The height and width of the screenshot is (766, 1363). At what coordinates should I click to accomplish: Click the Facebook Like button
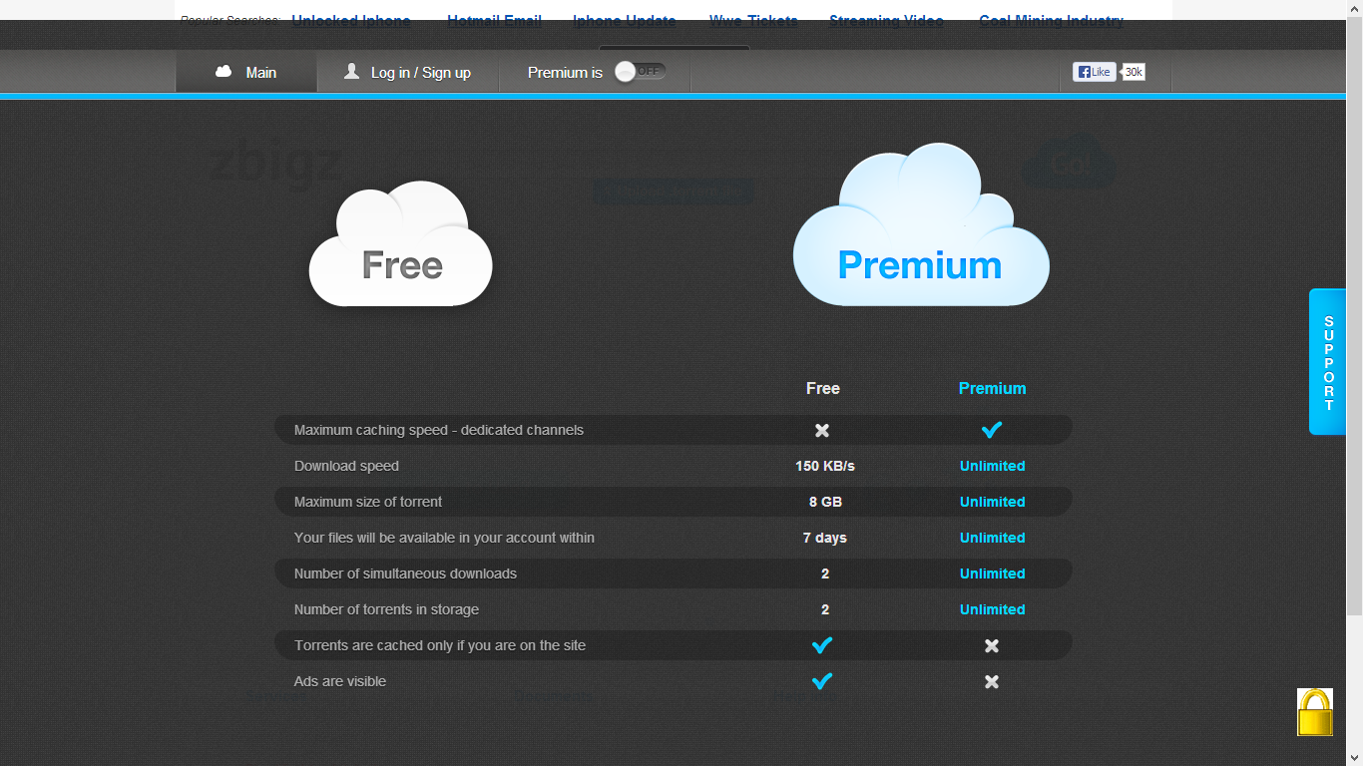[1094, 72]
